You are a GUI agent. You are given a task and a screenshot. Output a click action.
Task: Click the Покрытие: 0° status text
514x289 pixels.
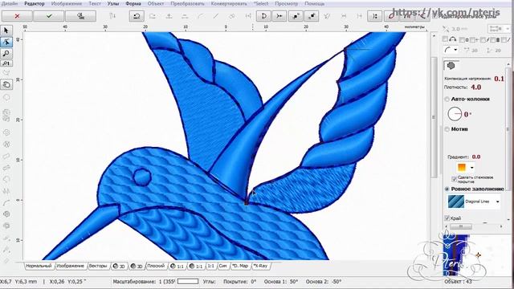click(239, 282)
